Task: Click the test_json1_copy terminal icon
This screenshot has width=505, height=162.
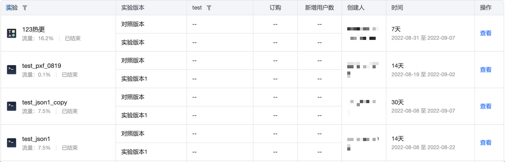Action: (x=11, y=106)
